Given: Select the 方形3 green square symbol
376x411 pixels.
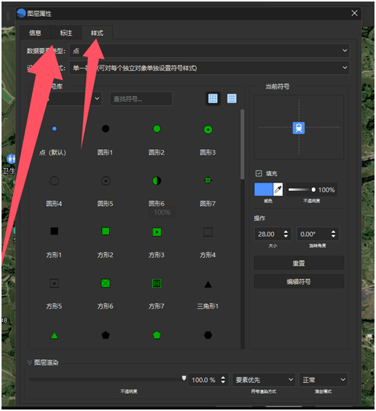Looking at the screenshot, I should pos(157,232).
